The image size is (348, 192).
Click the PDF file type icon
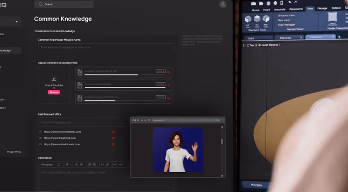click(x=80, y=72)
